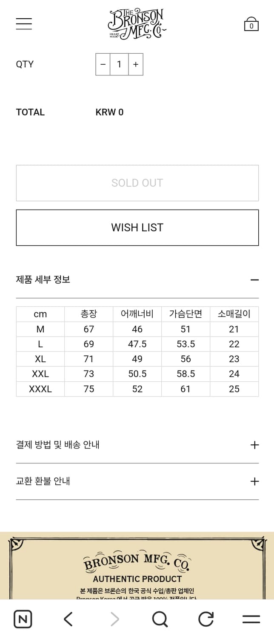This screenshot has height=639, width=274.
Task: Reload the product page
Action: [x=205, y=619]
